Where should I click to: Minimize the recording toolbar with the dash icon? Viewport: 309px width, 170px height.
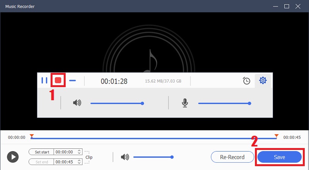[x=73, y=80]
